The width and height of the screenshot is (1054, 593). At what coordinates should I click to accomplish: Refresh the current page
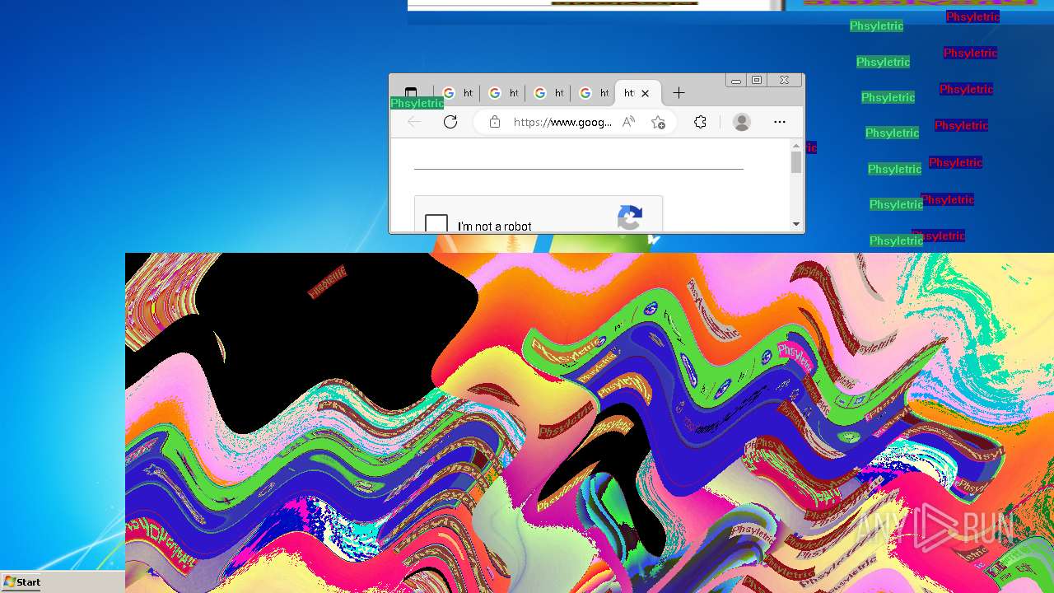[x=450, y=122]
